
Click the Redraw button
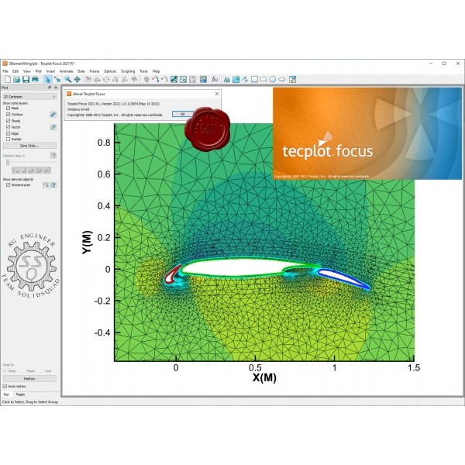point(29,378)
